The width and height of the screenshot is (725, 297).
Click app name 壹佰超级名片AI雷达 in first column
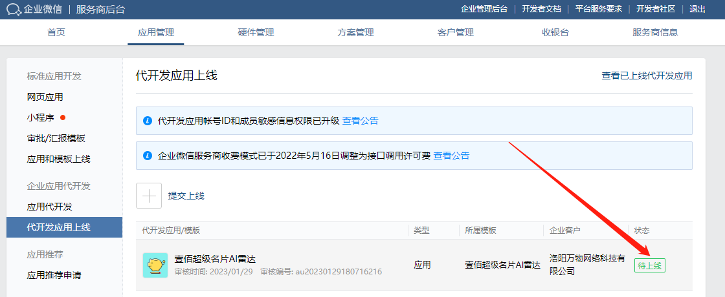[215, 259]
